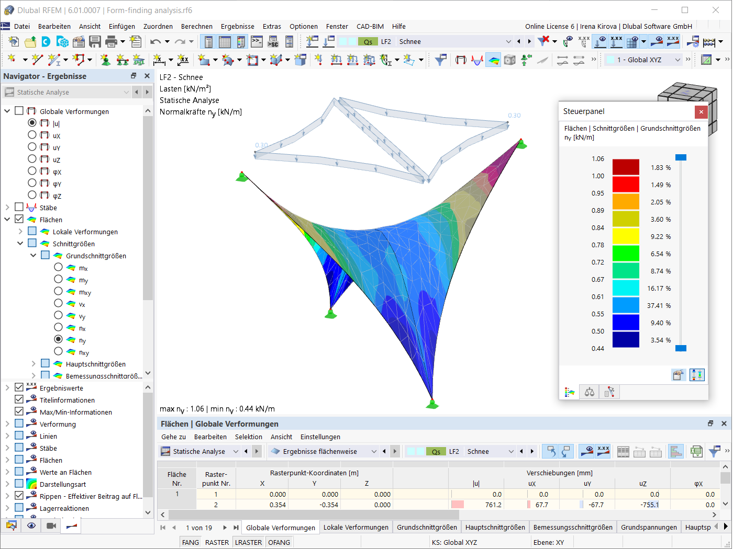The image size is (733, 549).
Task: Save the current model
Action: point(95,42)
